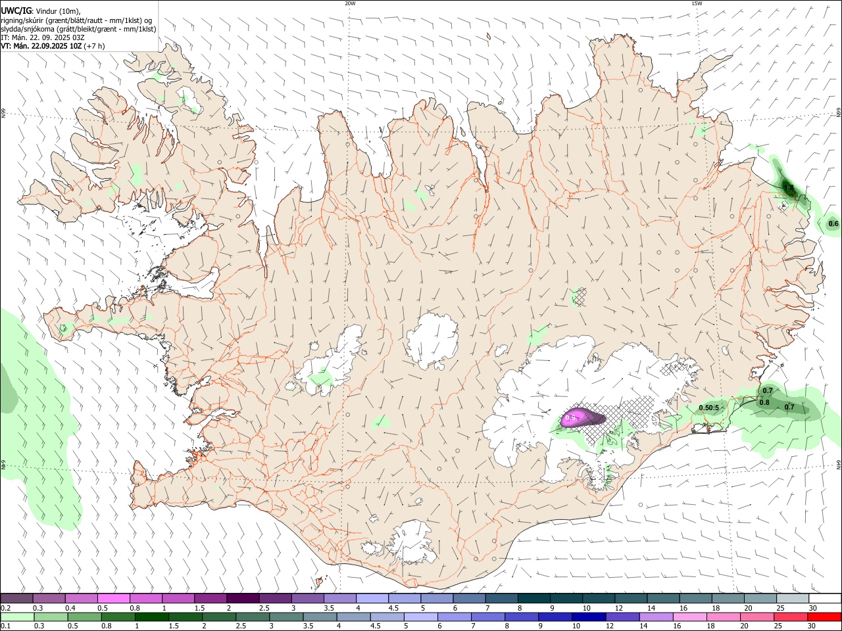This screenshot has width=842, height=631.
Task: Click the white swatch ending the top scale
Action: [x=825, y=598]
